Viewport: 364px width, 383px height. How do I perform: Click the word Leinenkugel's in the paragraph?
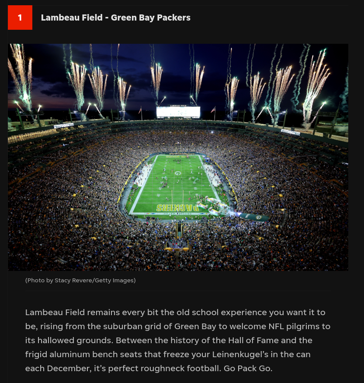pyautogui.click(x=240, y=355)
